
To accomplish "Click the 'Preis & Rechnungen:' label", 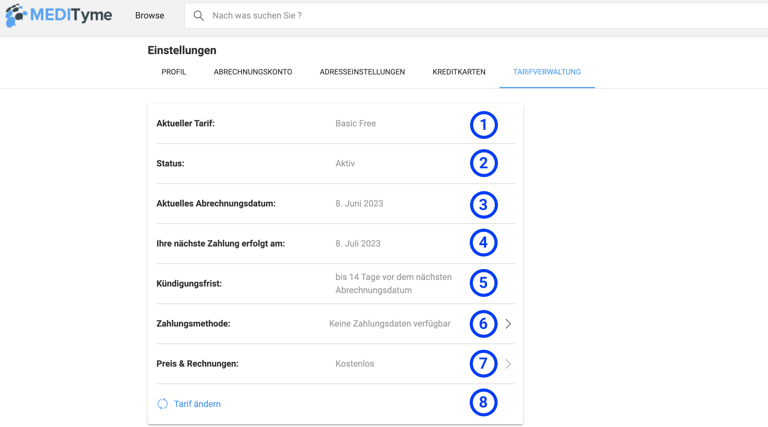I will click(197, 364).
